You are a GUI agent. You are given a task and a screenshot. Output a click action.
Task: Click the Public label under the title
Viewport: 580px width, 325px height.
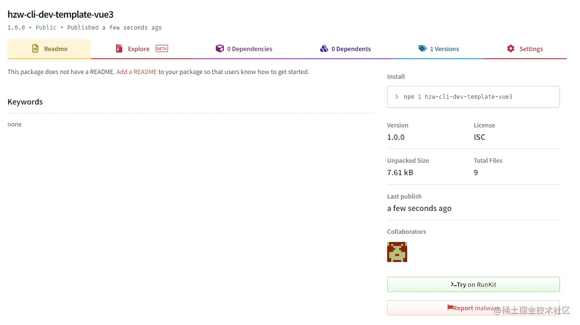[46, 28]
